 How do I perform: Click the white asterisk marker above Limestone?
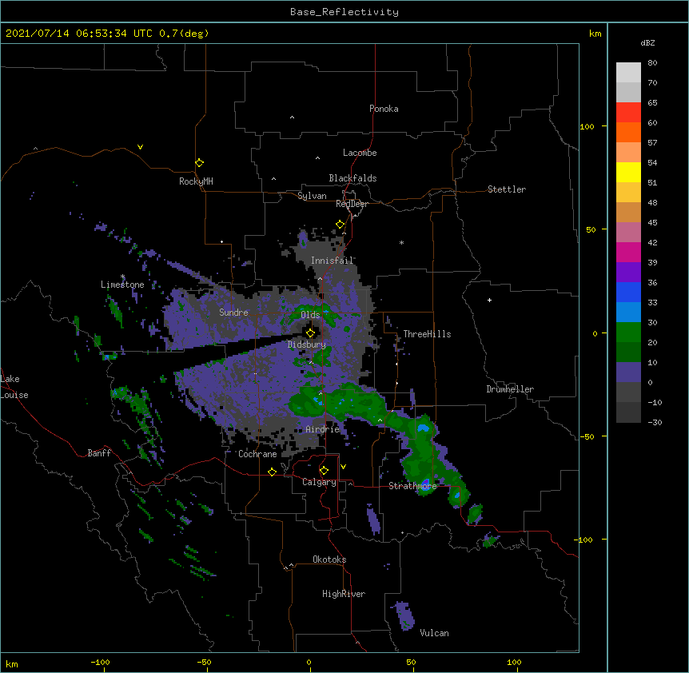coord(122,277)
